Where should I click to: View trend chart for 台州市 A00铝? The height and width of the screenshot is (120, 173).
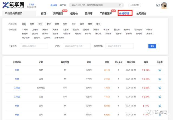(x=160, y=88)
